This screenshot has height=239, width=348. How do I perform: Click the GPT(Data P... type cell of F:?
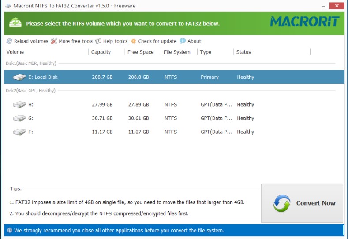click(x=216, y=132)
